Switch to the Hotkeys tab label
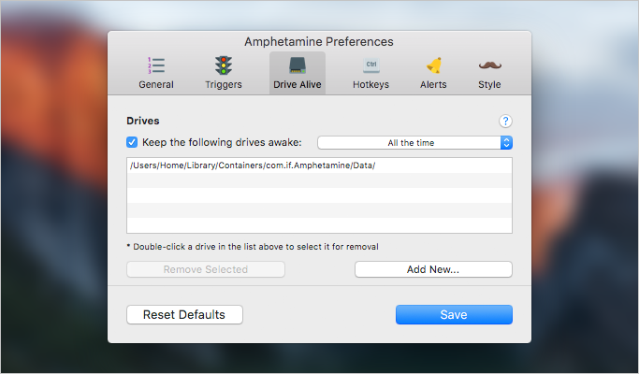Image resolution: width=639 pixels, height=374 pixels. pyautogui.click(x=370, y=84)
